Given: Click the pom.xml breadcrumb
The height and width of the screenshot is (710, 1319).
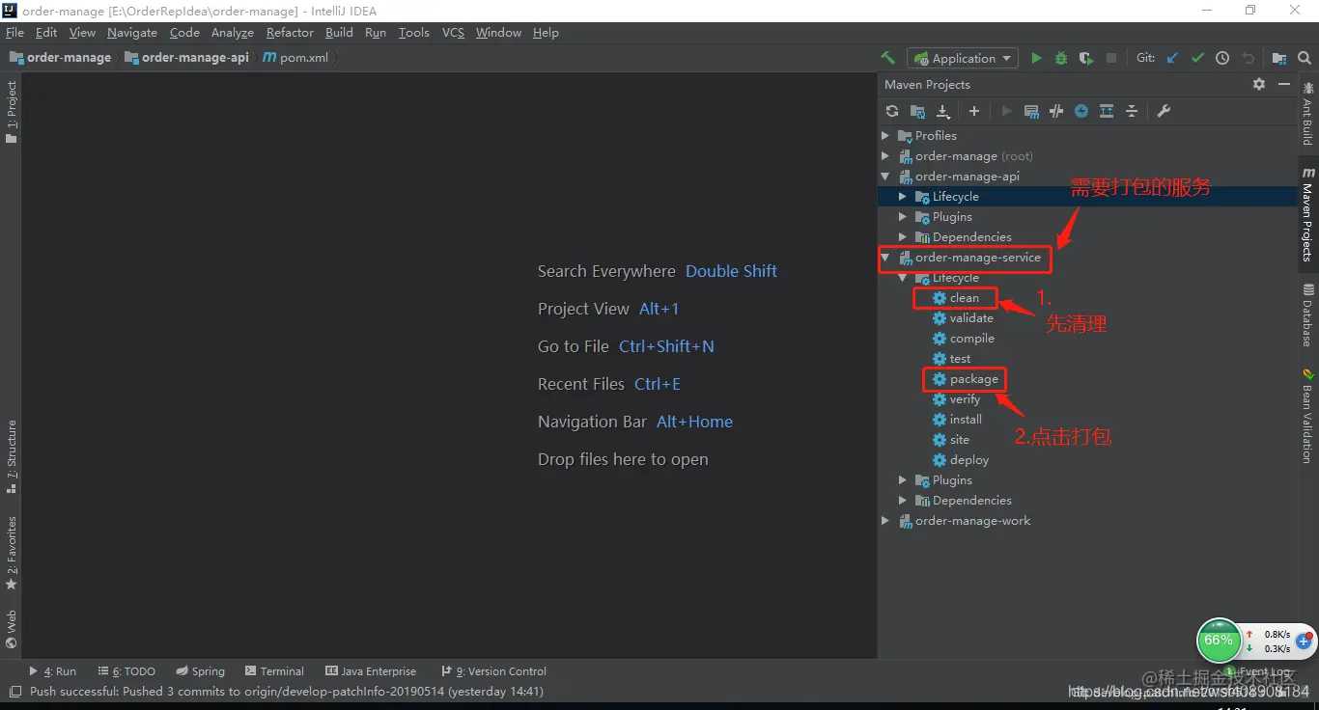Looking at the screenshot, I should tap(296, 58).
